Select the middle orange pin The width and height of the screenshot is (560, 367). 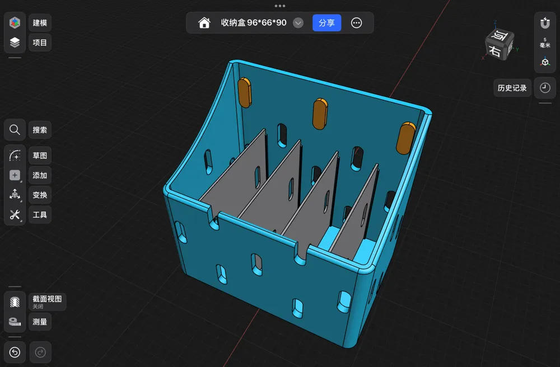point(320,114)
